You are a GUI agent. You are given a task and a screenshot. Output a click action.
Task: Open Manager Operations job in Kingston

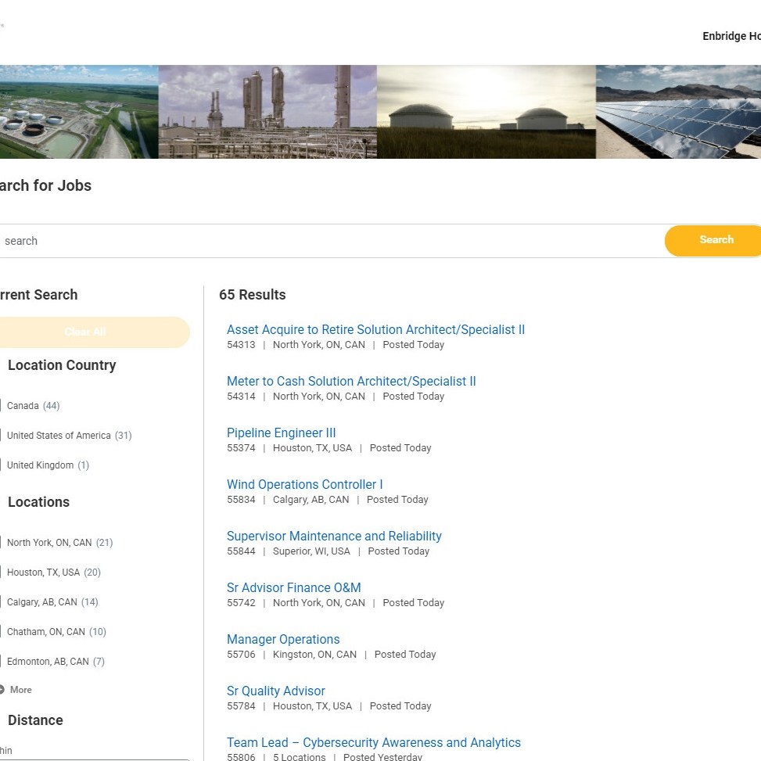pos(283,639)
